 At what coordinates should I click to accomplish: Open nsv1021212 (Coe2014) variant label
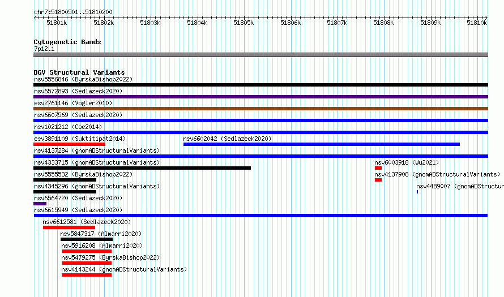(68, 127)
